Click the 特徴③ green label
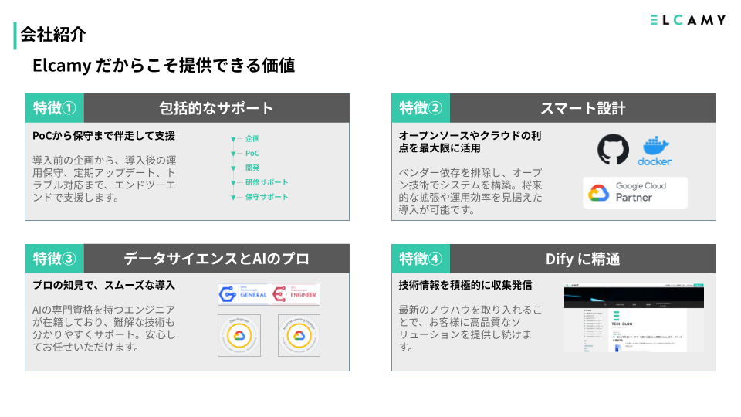The height and width of the screenshot is (417, 741). click(x=54, y=259)
